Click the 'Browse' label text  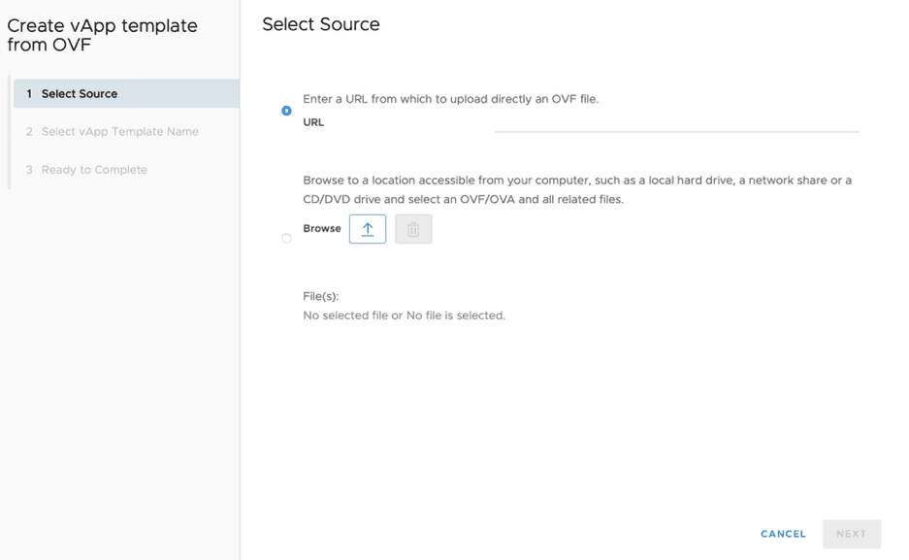[x=322, y=228]
